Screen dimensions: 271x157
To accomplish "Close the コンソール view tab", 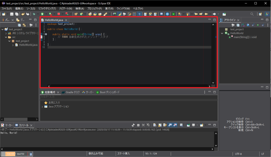I will click(x=31, y=125).
